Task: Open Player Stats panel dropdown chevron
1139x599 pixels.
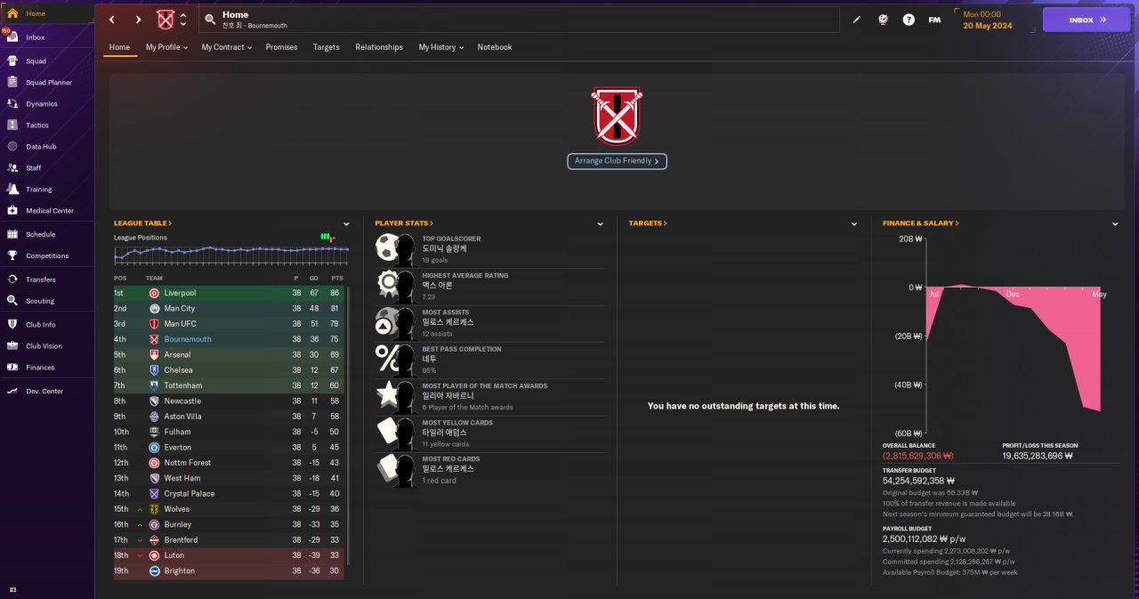Action: (x=601, y=224)
